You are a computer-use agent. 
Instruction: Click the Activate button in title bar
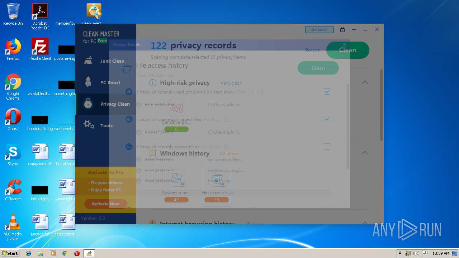(x=319, y=30)
